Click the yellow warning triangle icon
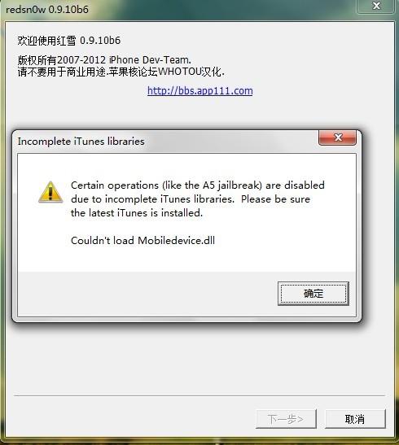 pos(50,192)
